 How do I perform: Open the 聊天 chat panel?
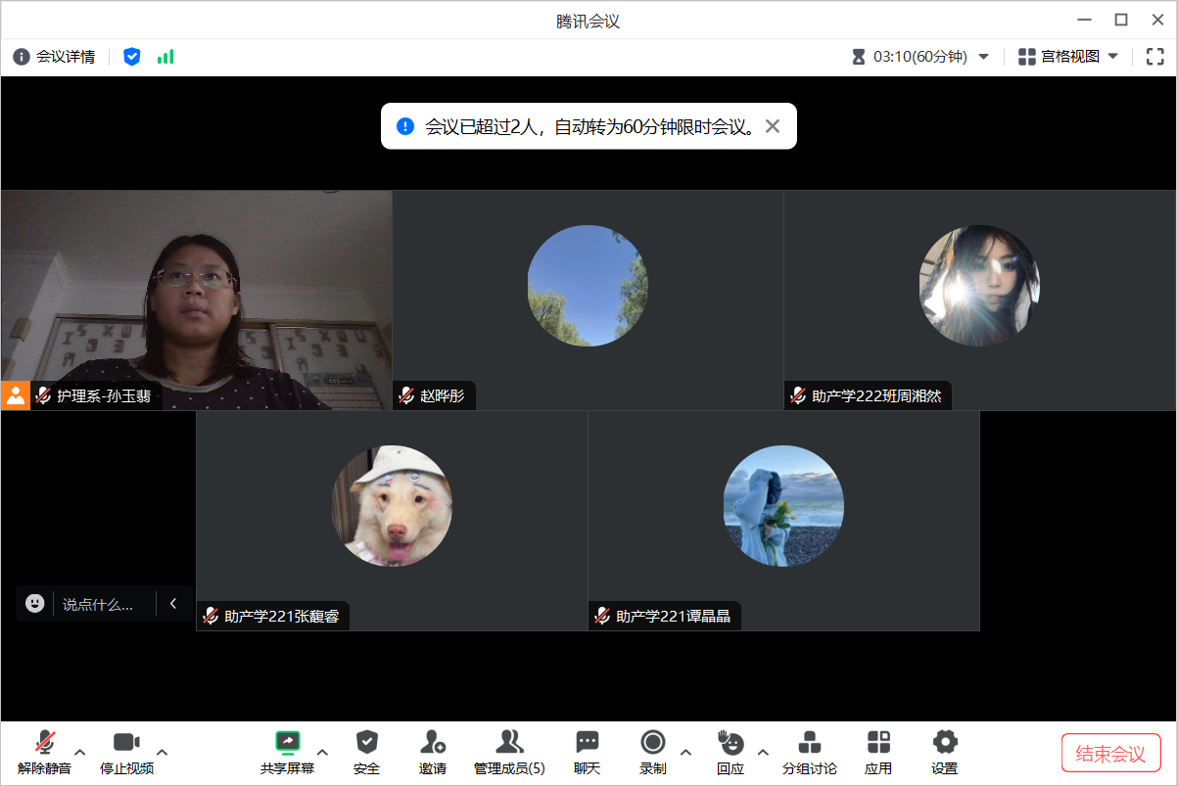[587, 743]
